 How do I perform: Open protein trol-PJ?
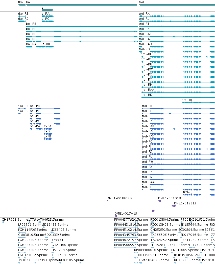[x=188, y=192]
